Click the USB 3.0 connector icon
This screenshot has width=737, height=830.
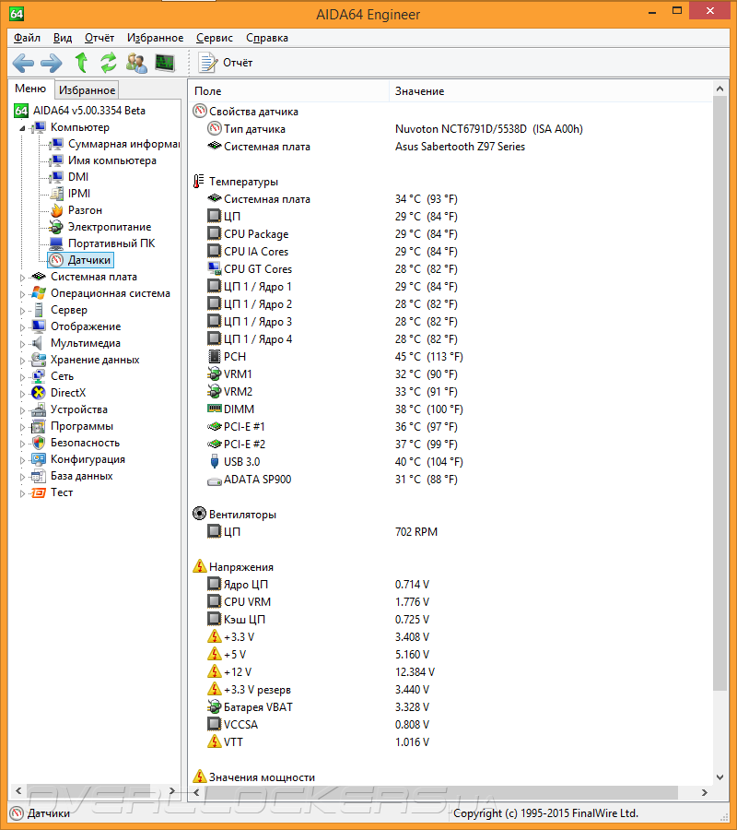214,461
